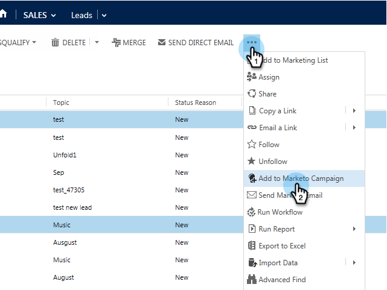Go to the Home icon
The height and width of the screenshot is (290, 387).
point(3,14)
